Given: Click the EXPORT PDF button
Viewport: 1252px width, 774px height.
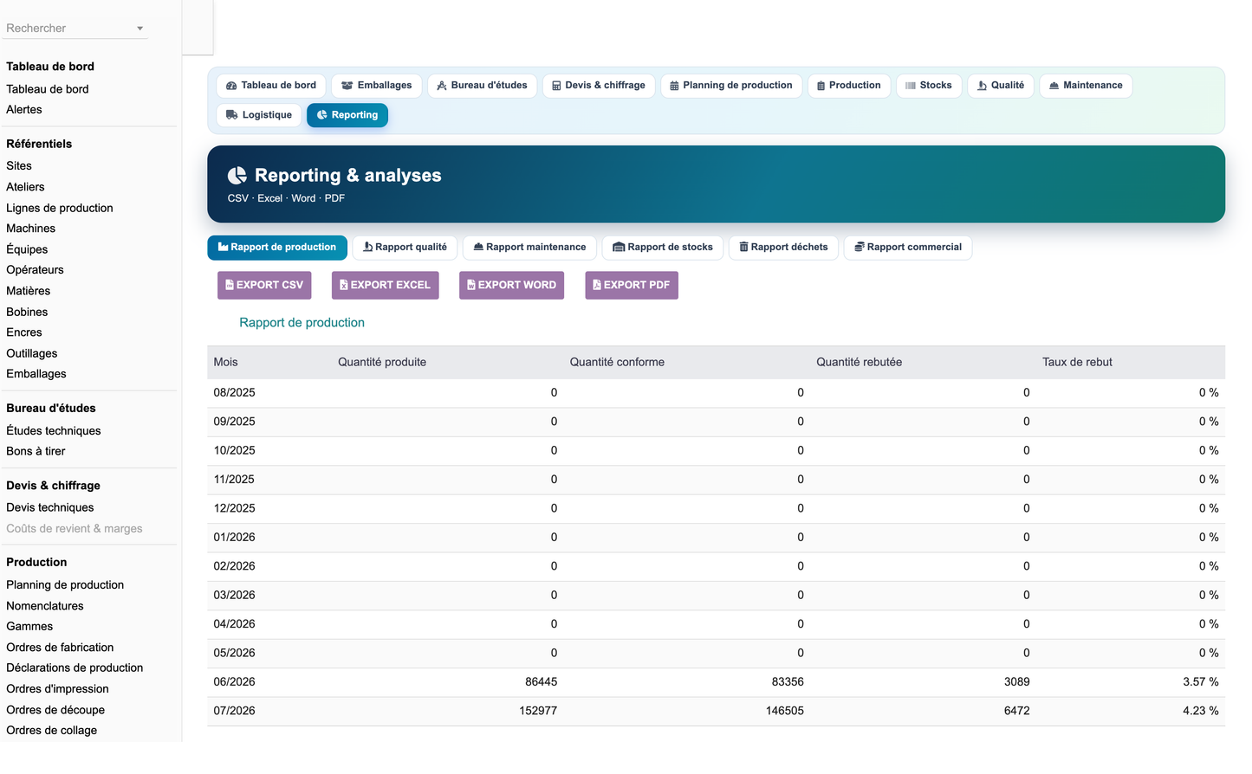Looking at the screenshot, I should [x=632, y=286].
